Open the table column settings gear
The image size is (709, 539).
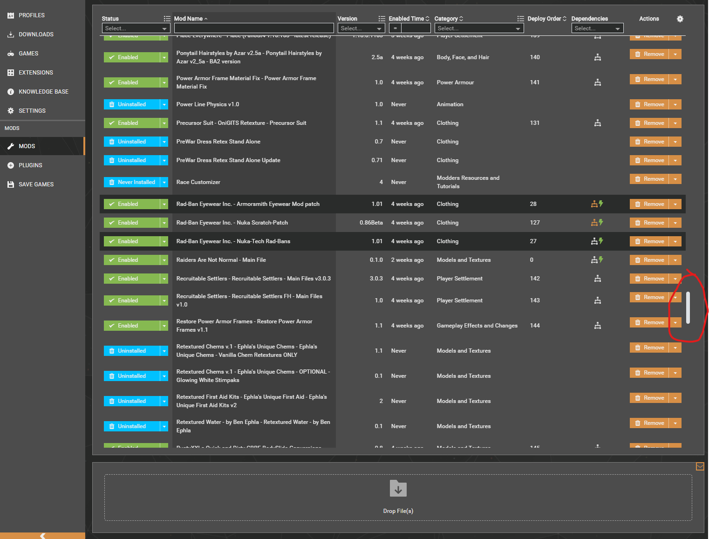coord(680,19)
